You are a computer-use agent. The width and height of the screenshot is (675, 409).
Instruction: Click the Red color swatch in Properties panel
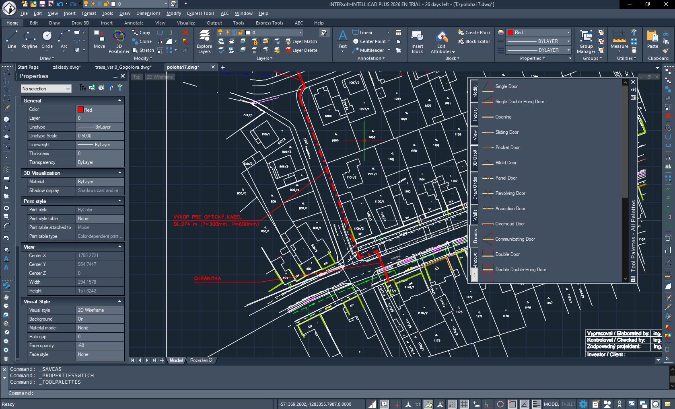(x=80, y=110)
